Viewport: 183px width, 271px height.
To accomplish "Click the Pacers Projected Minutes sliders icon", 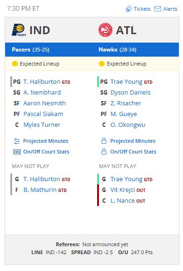I will click(17, 141).
